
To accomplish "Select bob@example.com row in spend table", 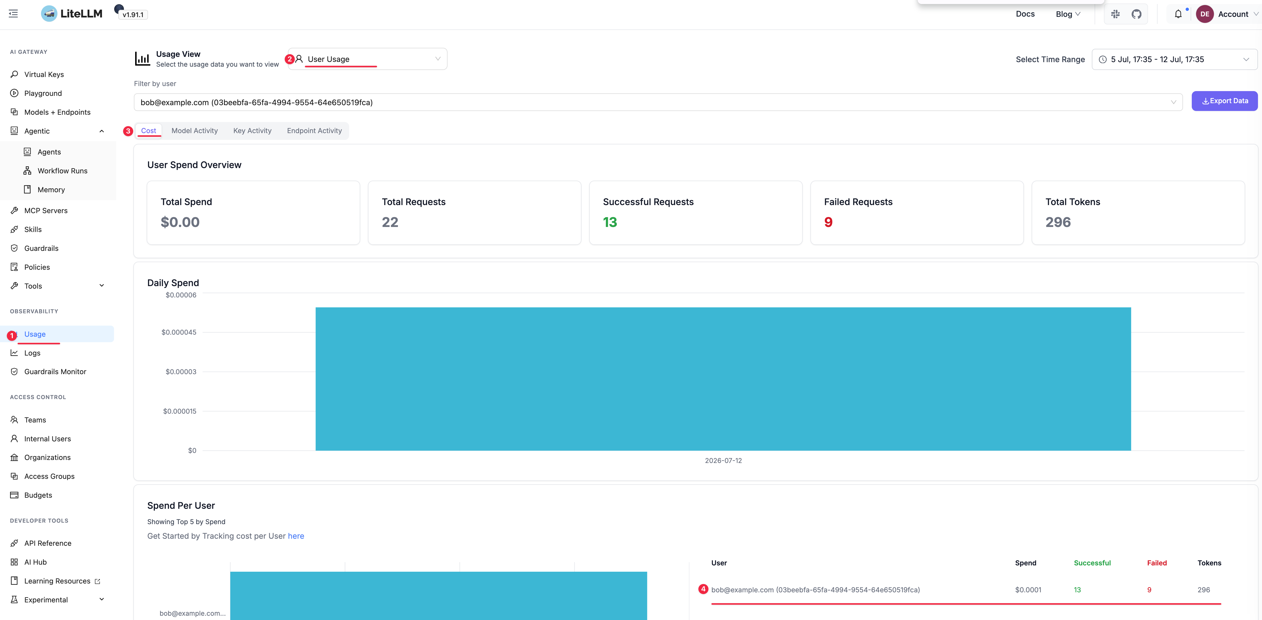I will click(966, 590).
